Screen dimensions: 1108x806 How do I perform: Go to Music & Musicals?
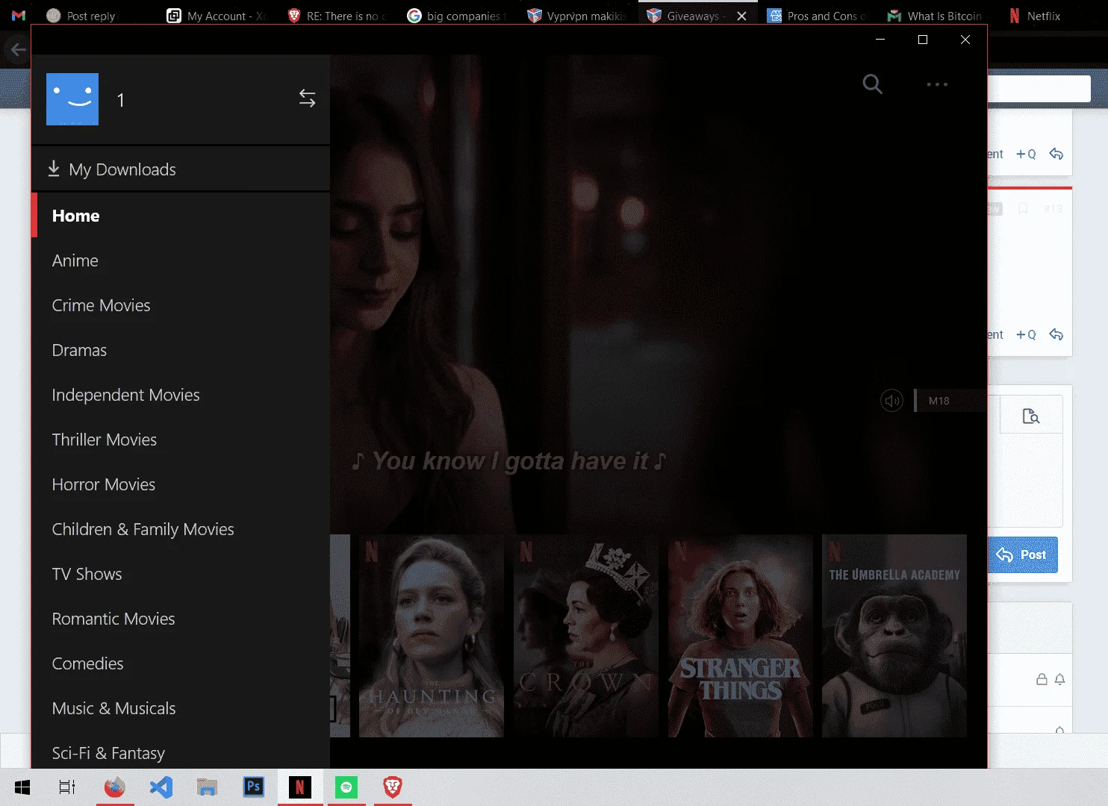(x=181, y=708)
